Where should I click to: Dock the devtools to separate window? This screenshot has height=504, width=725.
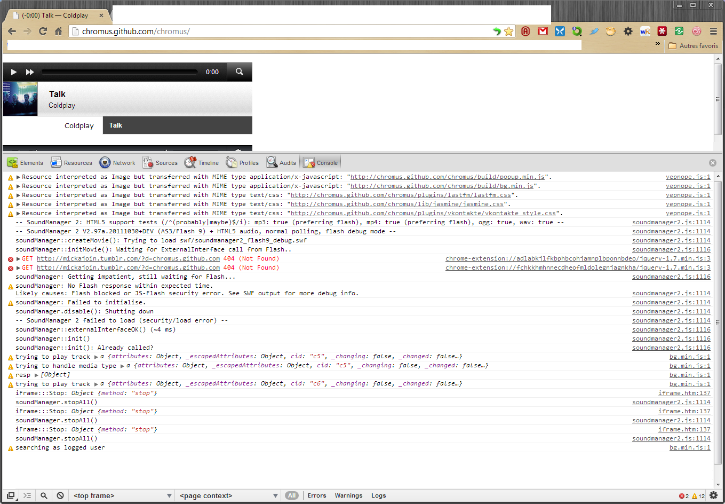pos(11,495)
